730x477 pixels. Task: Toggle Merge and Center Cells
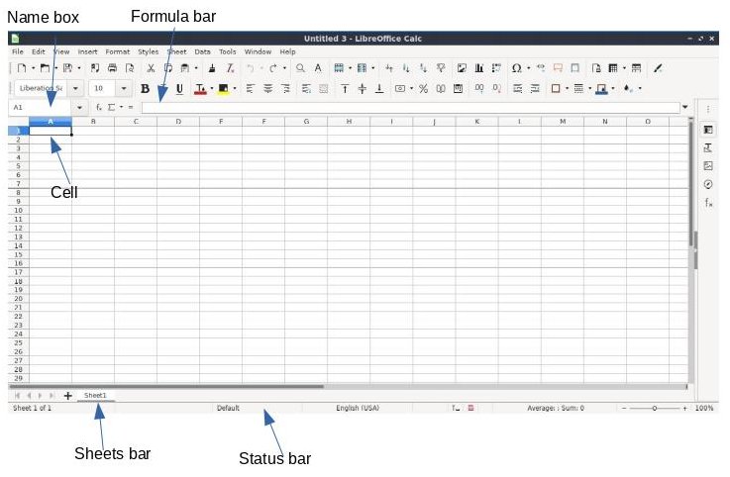tap(324, 88)
